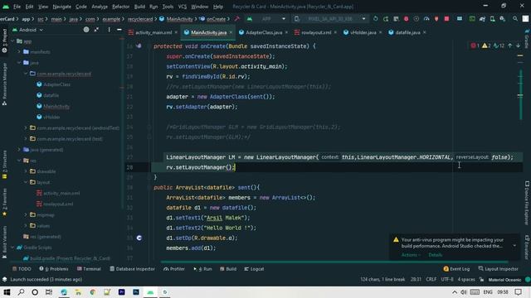Open the Project panel options (three dots)
Image resolution: width=531 pixels, height=298 pixels.
pos(109,30)
